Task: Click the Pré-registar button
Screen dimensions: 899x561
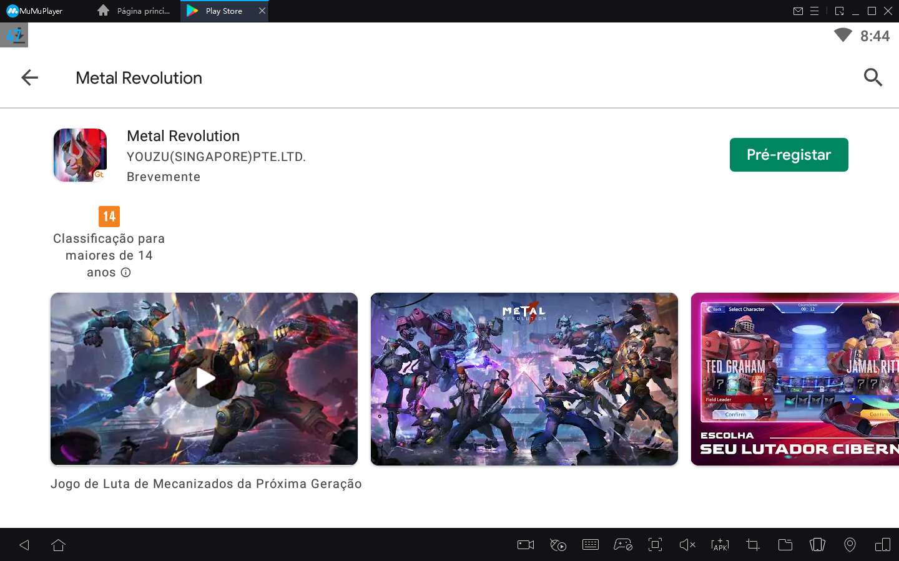Action: coord(788,155)
